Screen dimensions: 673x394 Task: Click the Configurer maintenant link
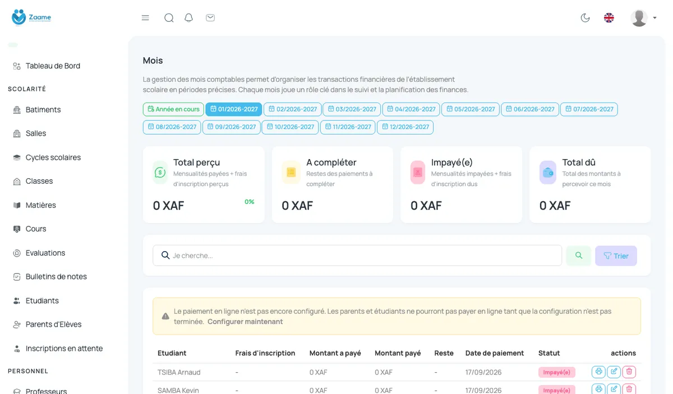click(245, 322)
